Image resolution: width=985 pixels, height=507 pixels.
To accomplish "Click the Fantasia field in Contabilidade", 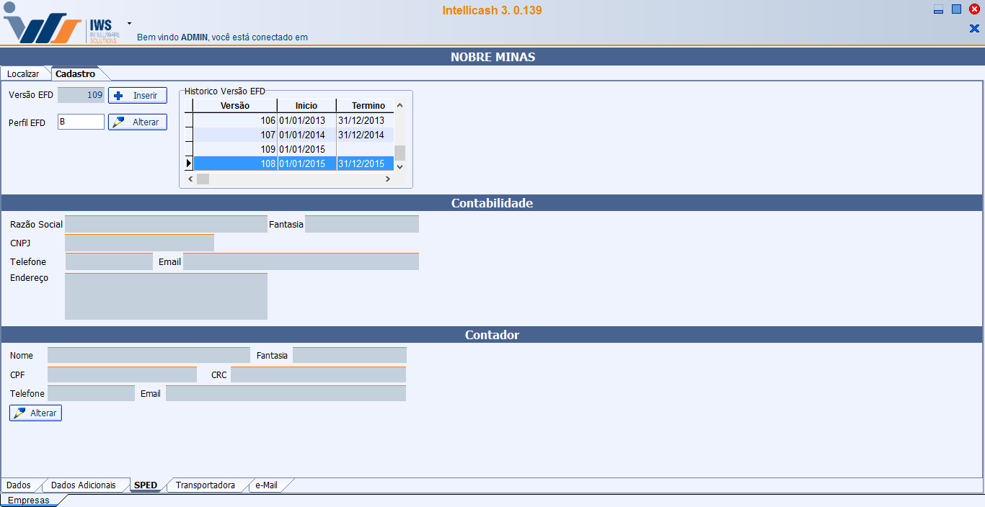I will 362,224.
